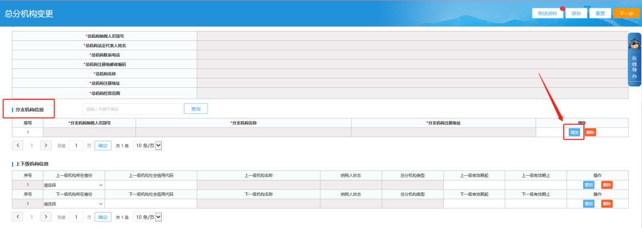Click the 下一级有效期止 date cell
Viewport: 642px width, 228px height.
[x=536, y=204]
